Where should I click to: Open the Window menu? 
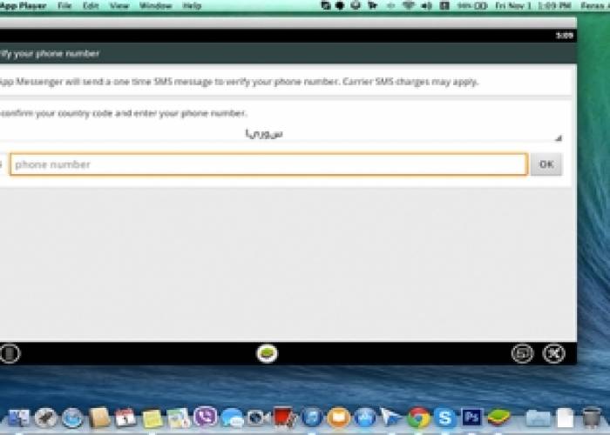pyautogui.click(x=156, y=5)
